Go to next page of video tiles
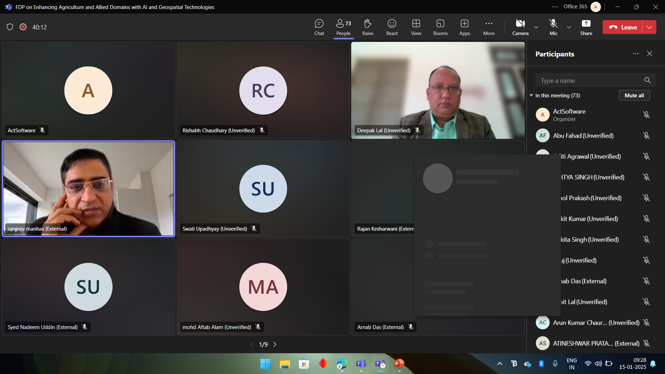 coord(275,344)
